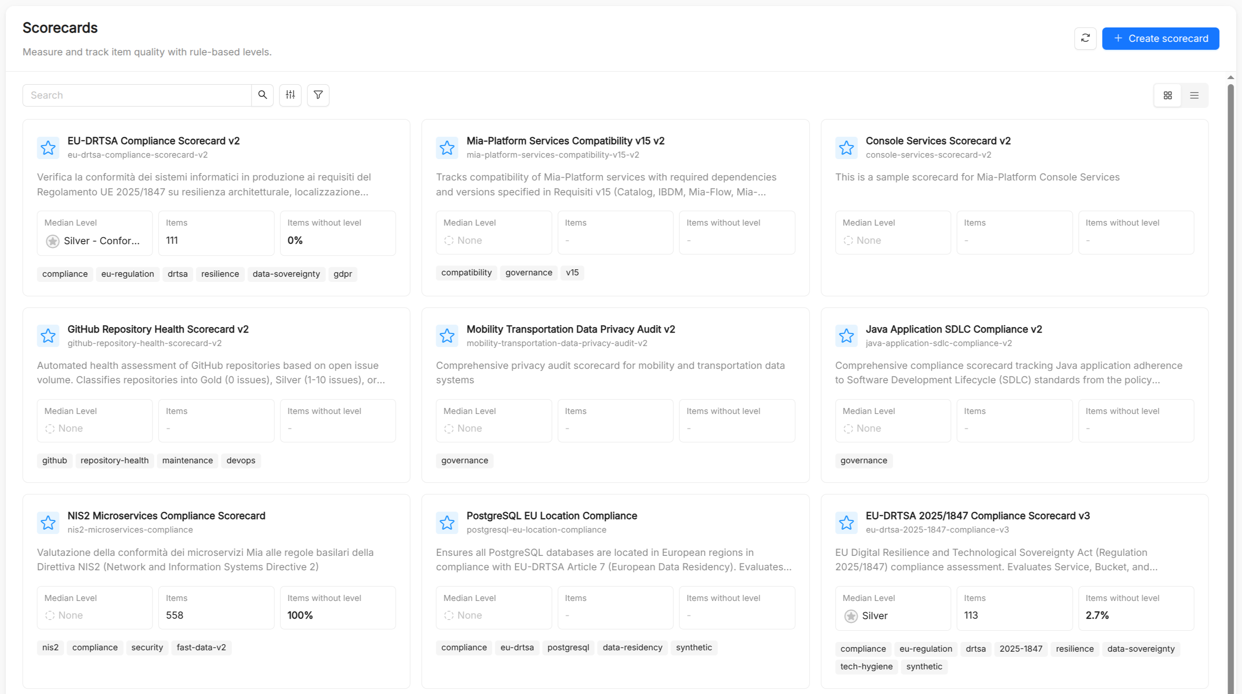Screen dimensions: 1242x694
Task: Click the '2025-1847' tag
Action: [1021, 649]
